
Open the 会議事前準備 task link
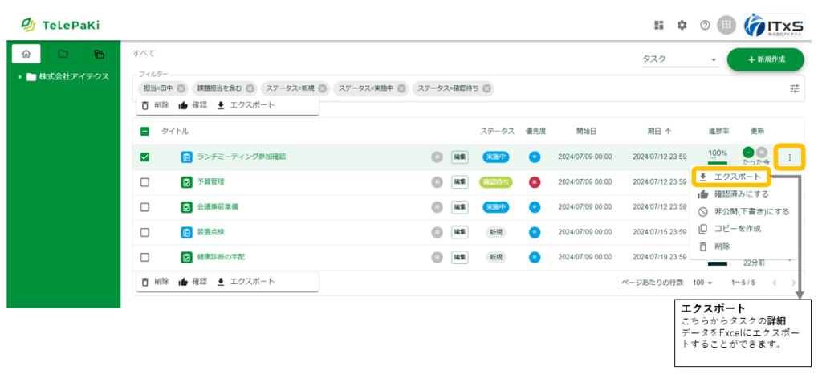[x=217, y=207]
